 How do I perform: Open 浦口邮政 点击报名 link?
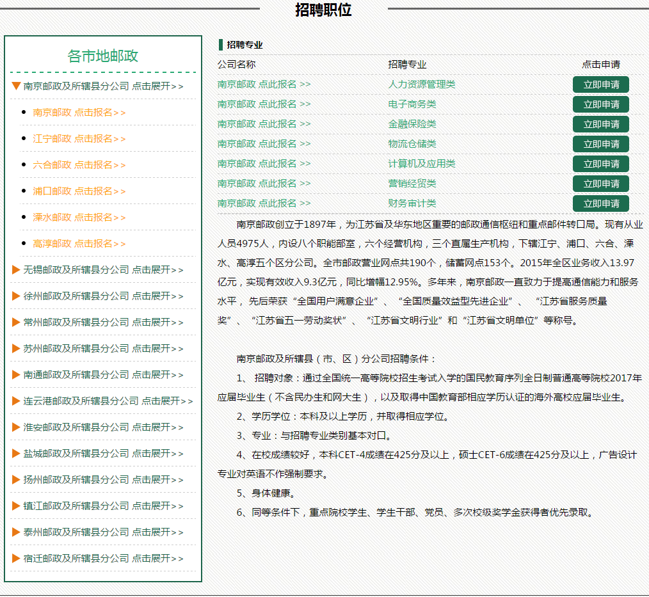point(79,191)
